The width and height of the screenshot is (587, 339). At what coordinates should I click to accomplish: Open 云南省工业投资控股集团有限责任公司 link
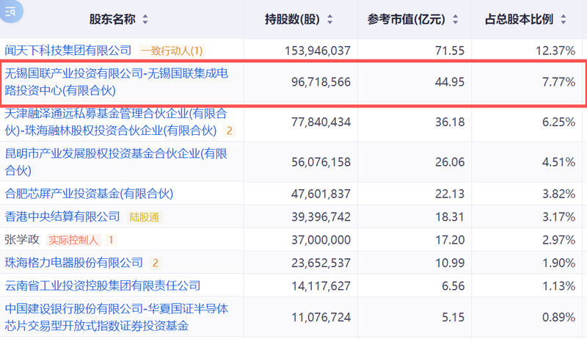click(x=103, y=285)
